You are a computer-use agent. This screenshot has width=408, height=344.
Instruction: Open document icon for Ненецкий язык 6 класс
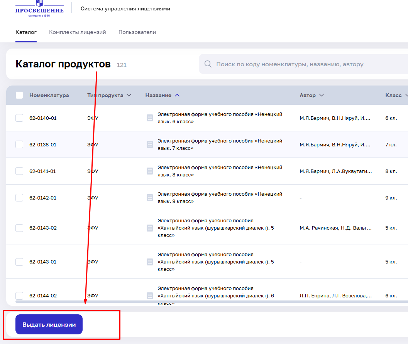pos(150,118)
